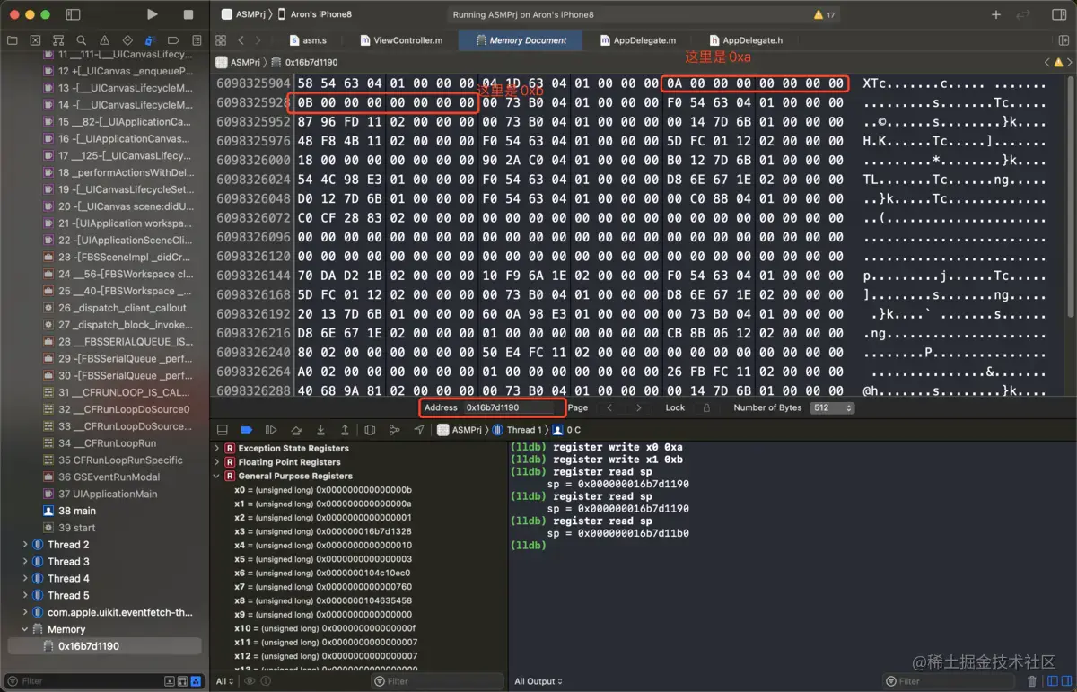This screenshot has height=692, width=1077.
Task: Open AppDelegate.h tab
Action: coord(746,40)
